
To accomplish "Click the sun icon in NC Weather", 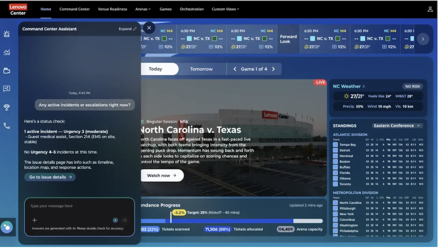I will click(x=346, y=96).
